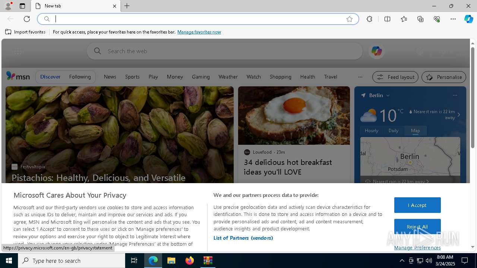
Task: Click the Lovefood publisher name
Action: pos(262,152)
